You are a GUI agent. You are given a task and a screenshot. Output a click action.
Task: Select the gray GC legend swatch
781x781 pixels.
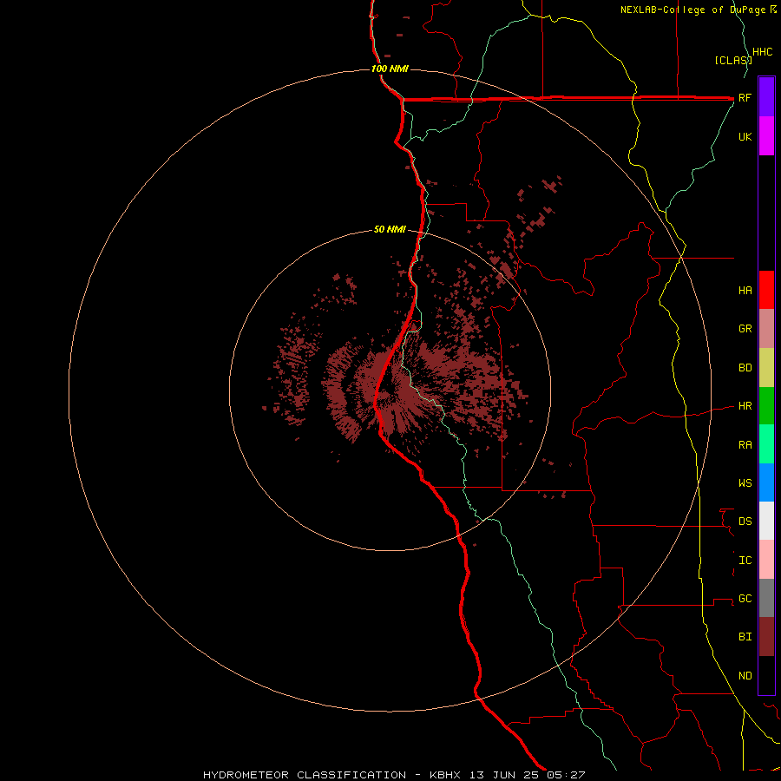point(766,598)
